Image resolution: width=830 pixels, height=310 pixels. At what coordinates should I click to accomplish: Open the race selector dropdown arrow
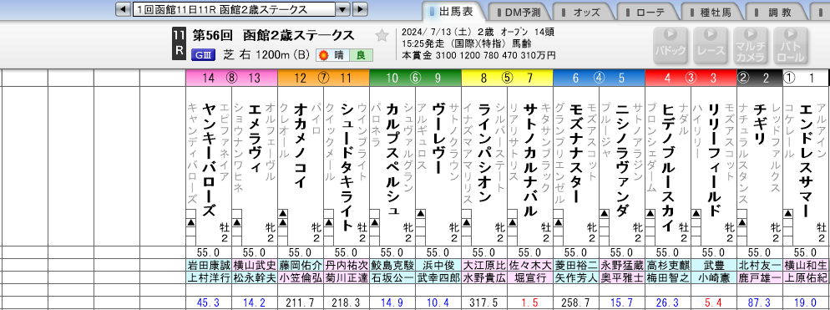(x=343, y=9)
